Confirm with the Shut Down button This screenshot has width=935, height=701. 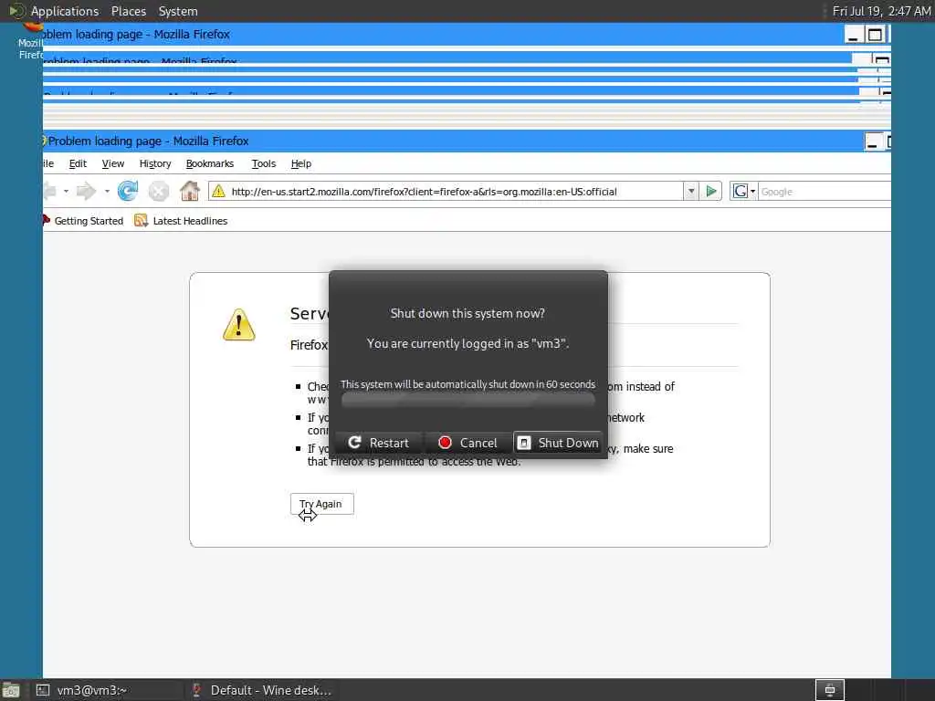(558, 443)
